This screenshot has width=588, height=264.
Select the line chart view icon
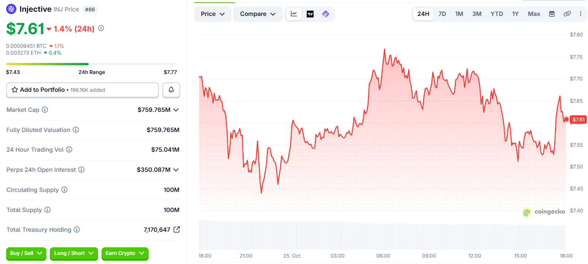tap(294, 14)
